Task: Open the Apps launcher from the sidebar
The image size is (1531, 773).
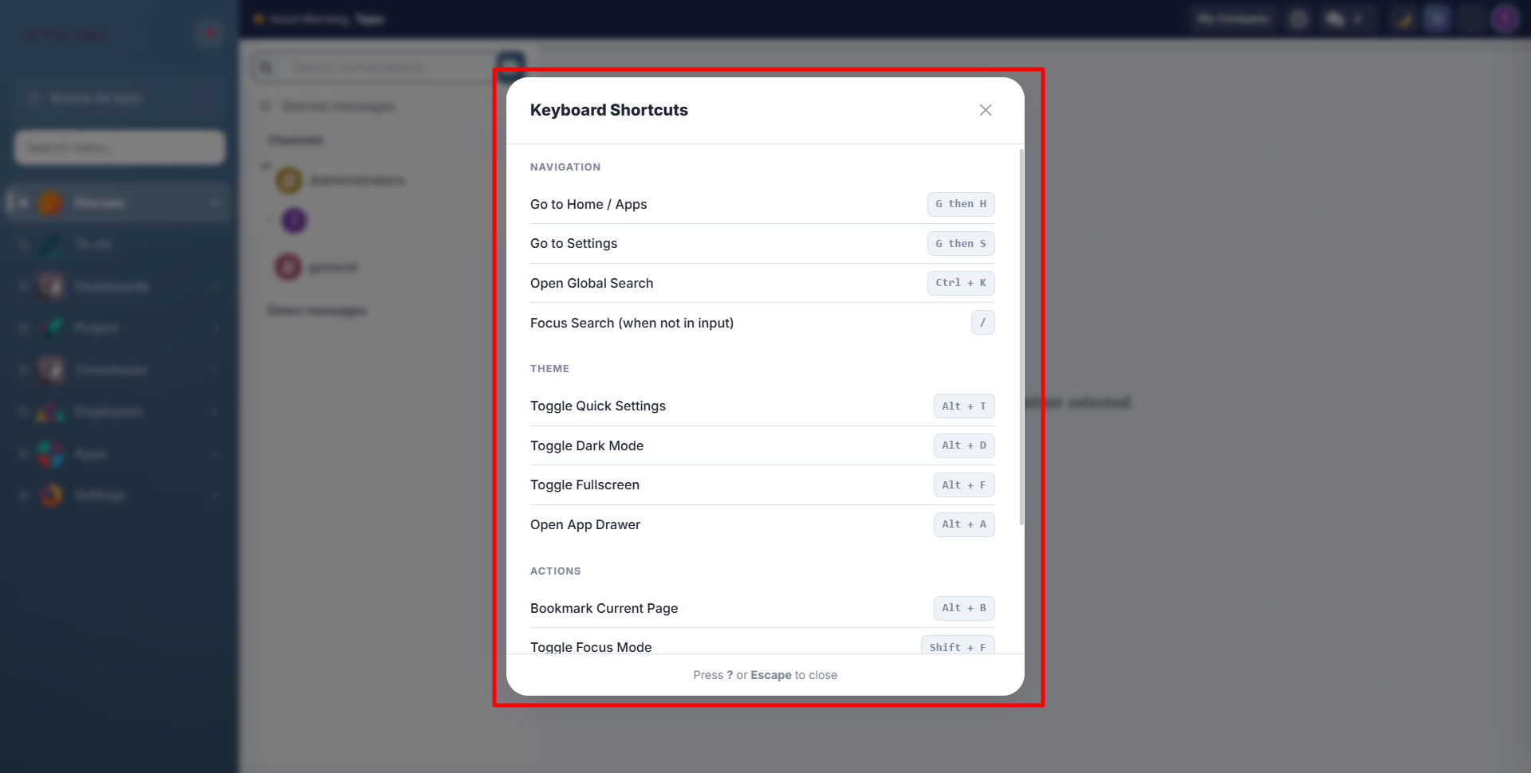Action: [x=50, y=453]
